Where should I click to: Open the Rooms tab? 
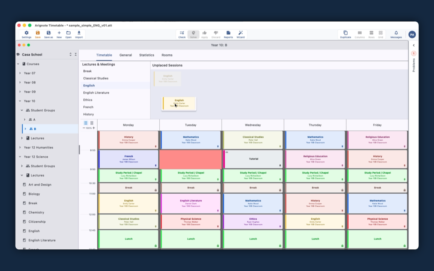167,55
